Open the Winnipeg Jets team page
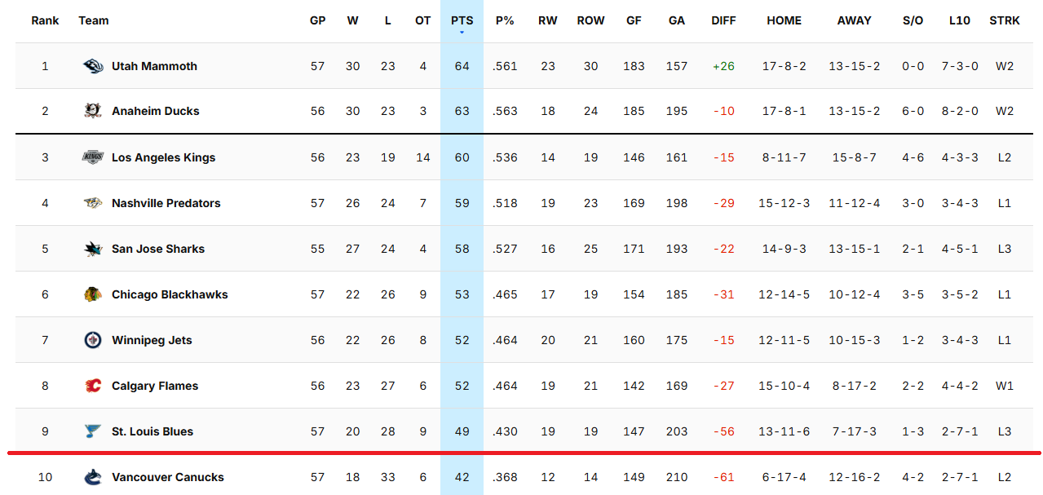The height and width of the screenshot is (495, 1043). 152,340
